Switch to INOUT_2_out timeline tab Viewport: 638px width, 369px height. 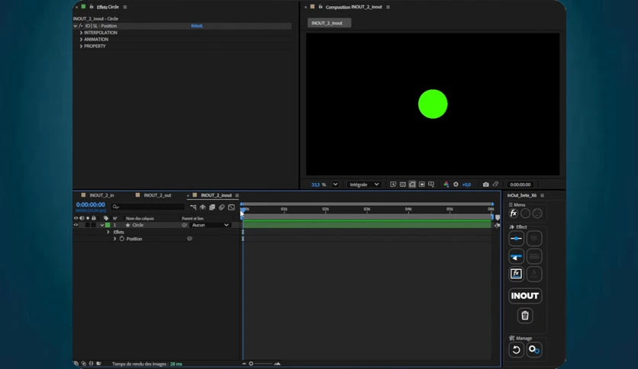point(157,195)
